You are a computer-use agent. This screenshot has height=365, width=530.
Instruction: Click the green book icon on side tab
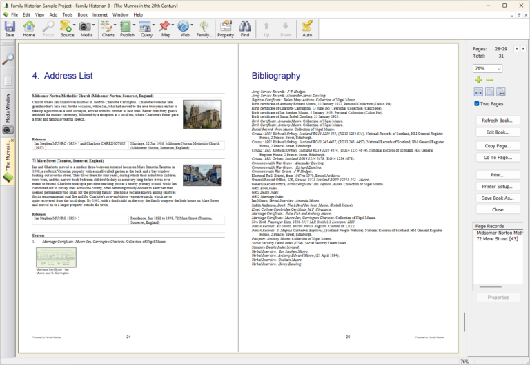pyautogui.click(x=8, y=178)
